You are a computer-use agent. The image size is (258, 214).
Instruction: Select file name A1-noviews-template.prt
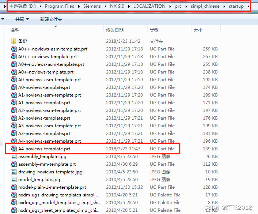tap(44, 103)
